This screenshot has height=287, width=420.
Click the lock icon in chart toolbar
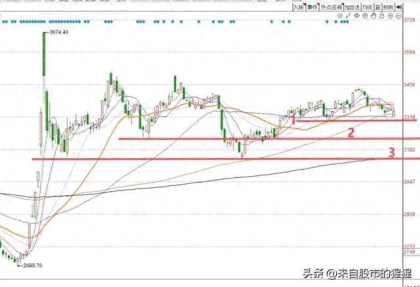coord(382,16)
